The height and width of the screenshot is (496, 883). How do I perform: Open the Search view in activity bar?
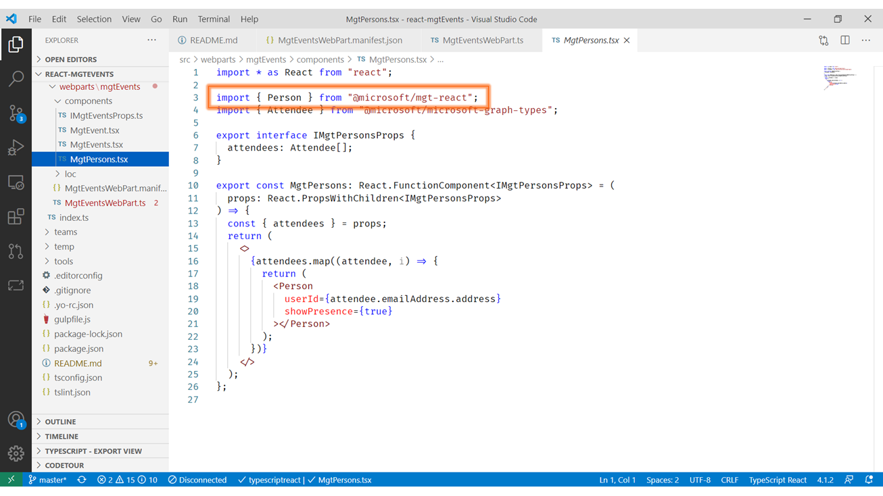click(16, 78)
